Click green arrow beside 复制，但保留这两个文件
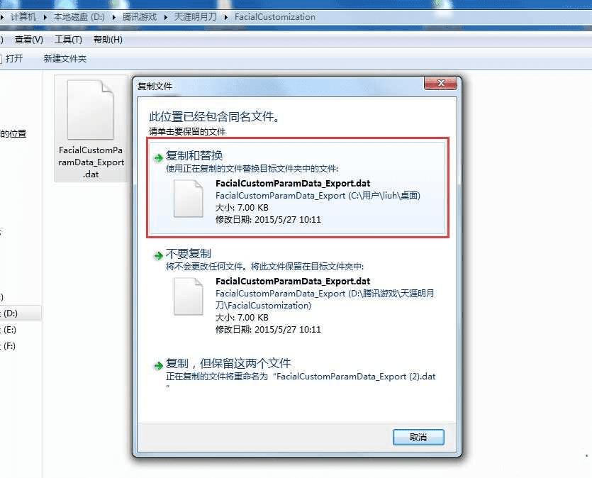 (x=158, y=365)
